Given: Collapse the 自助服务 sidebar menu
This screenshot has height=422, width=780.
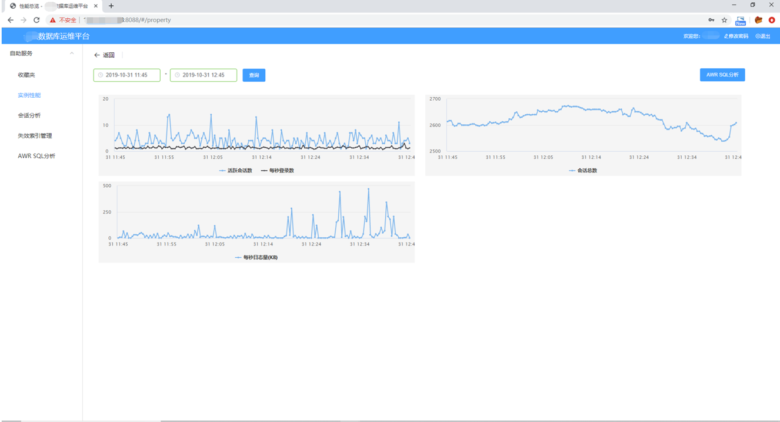Looking at the screenshot, I should [41, 54].
